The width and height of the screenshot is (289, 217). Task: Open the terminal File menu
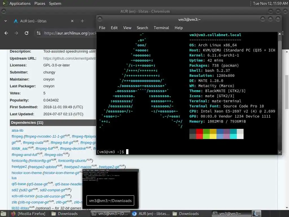(102, 28)
